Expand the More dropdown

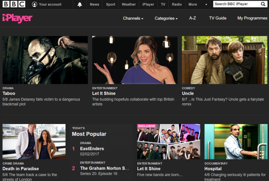(x=198, y=4)
